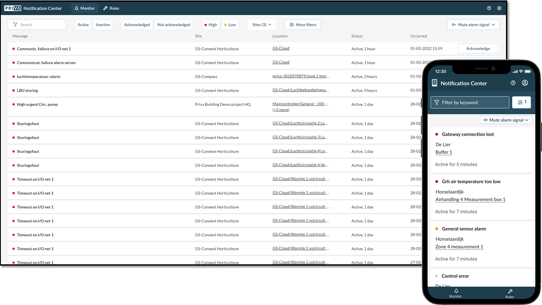Open GS-Cloud/Luchtcirculatie 4 Ve... location link

click(301, 165)
